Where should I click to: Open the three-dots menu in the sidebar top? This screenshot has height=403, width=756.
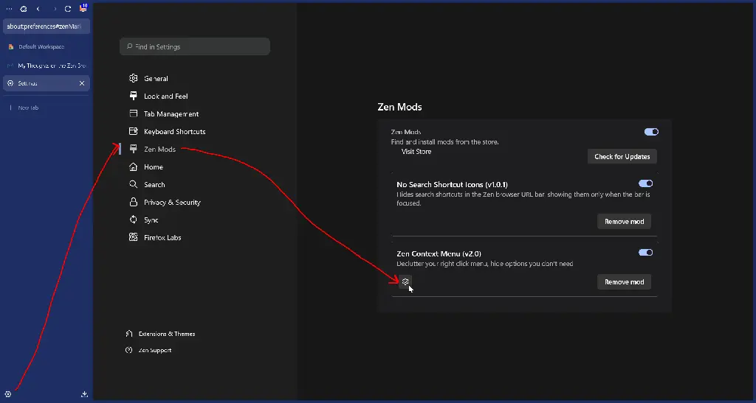click(9, 9)
